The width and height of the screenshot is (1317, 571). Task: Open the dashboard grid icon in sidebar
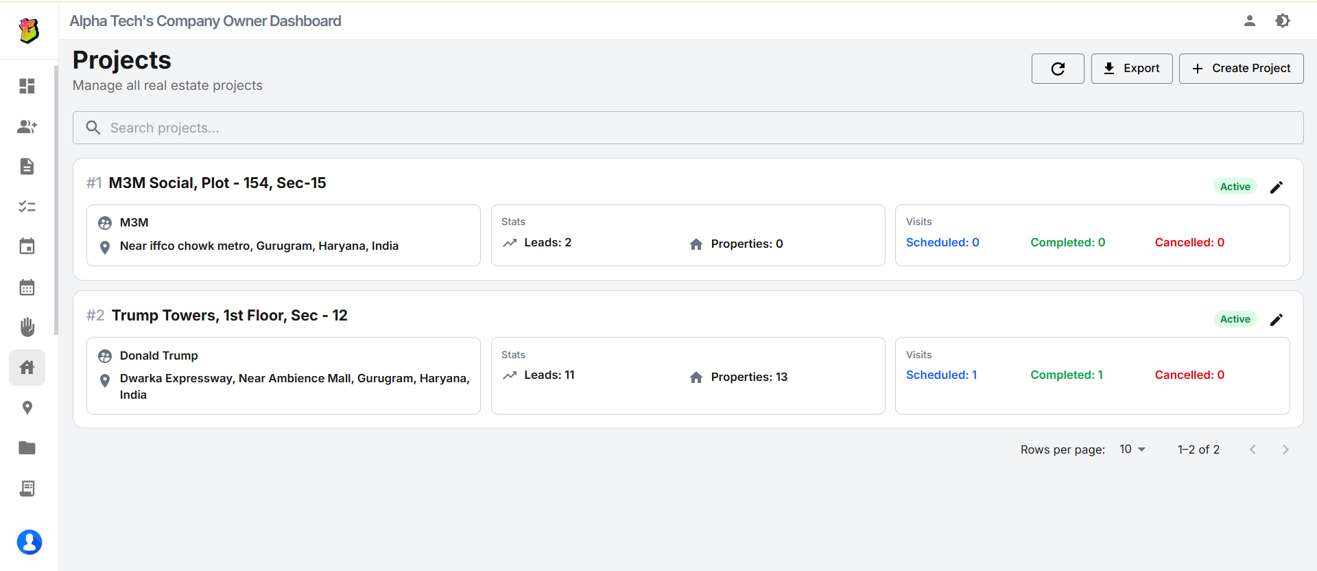[27, 86]
